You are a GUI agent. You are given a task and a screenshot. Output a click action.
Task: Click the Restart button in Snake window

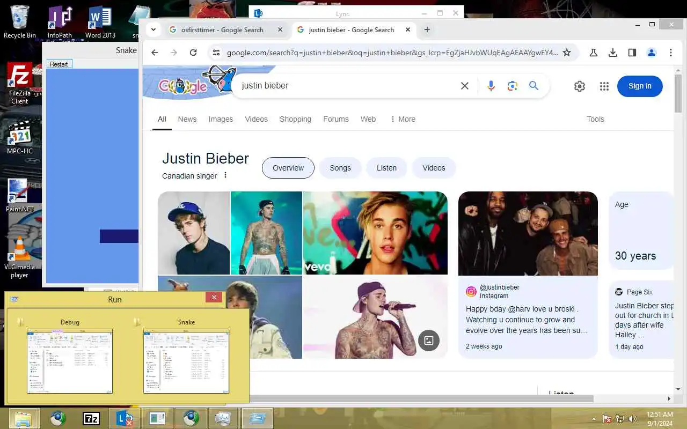[x=59, y=64]
